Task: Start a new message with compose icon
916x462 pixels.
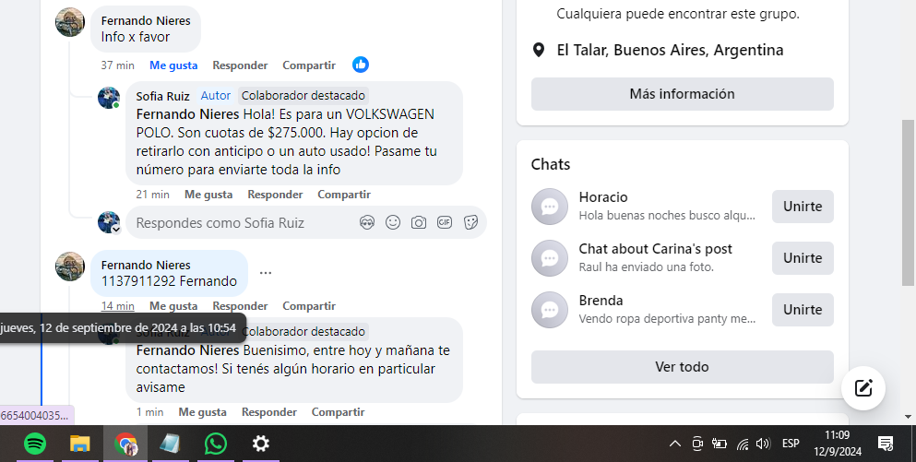Action: coord(863,387)
